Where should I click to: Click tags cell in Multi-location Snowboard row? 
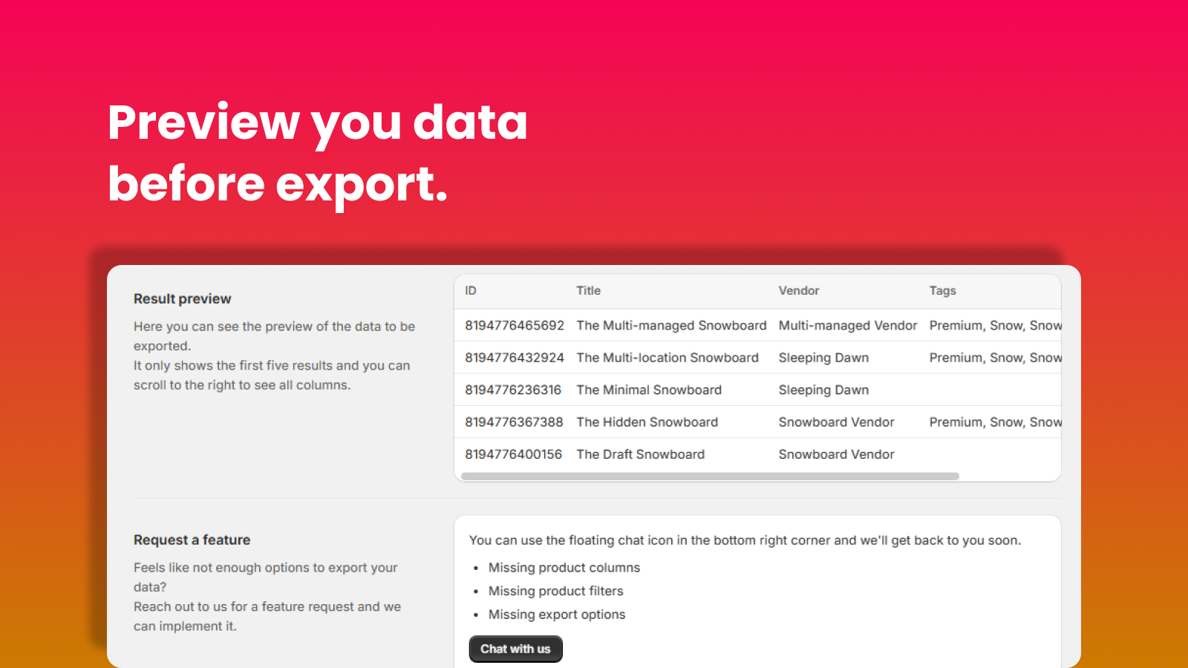(995, 358)
